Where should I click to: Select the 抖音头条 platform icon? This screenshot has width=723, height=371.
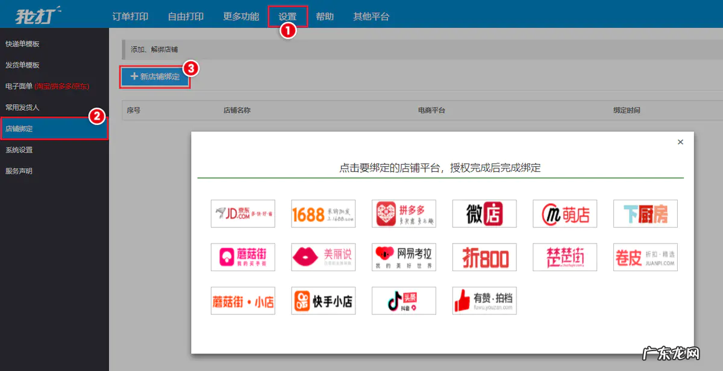click(404, 301)
